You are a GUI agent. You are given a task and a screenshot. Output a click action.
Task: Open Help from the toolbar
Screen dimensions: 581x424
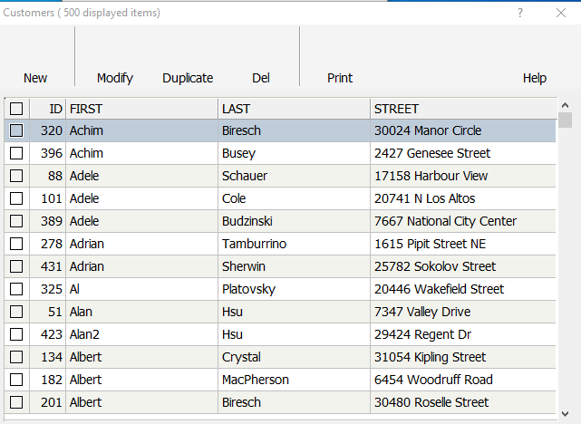click(x=534, y=57)
